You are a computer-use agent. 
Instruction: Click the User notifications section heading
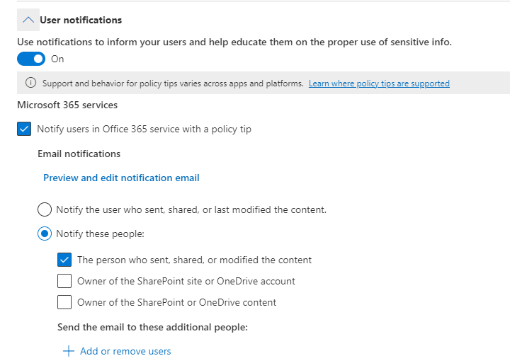tap(81, 20)
